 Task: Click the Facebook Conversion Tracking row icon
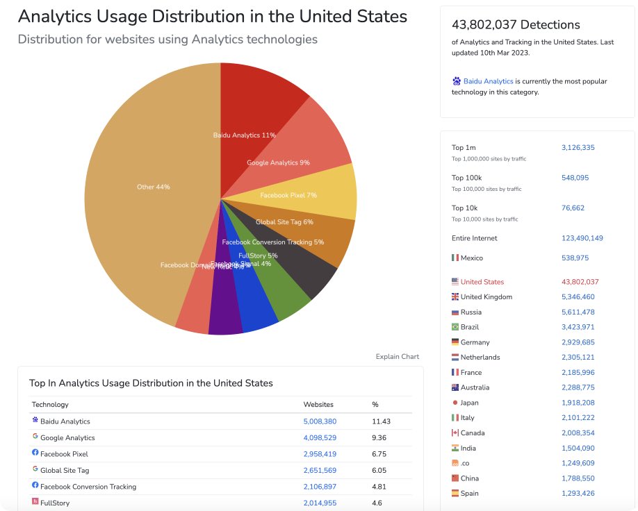pyautogui.click(x=35, y=485)
